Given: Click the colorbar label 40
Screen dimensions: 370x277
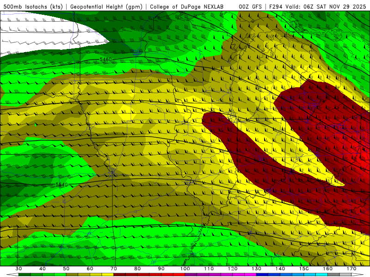Looking at the screenshot, I should tap(43, 269).
